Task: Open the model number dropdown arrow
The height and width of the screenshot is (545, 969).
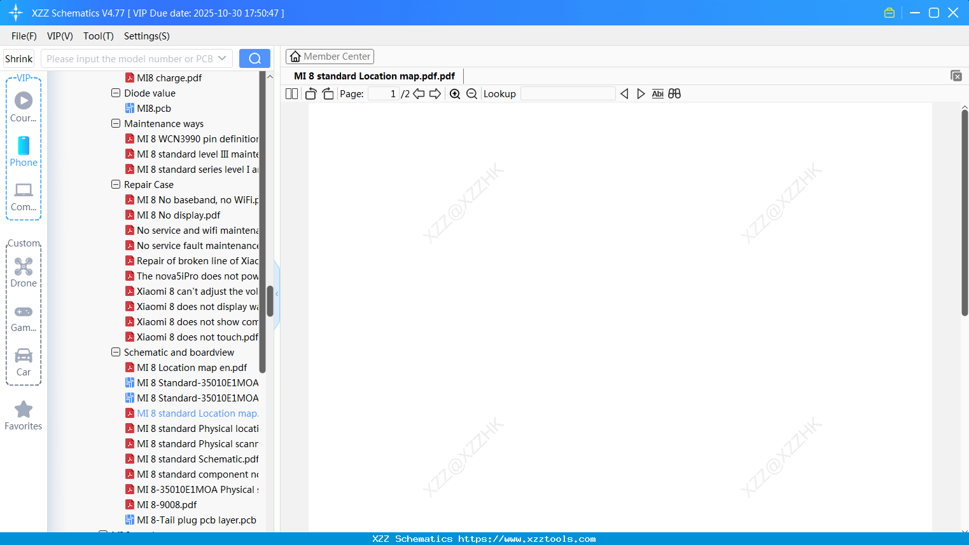Action: coord(222,58)
